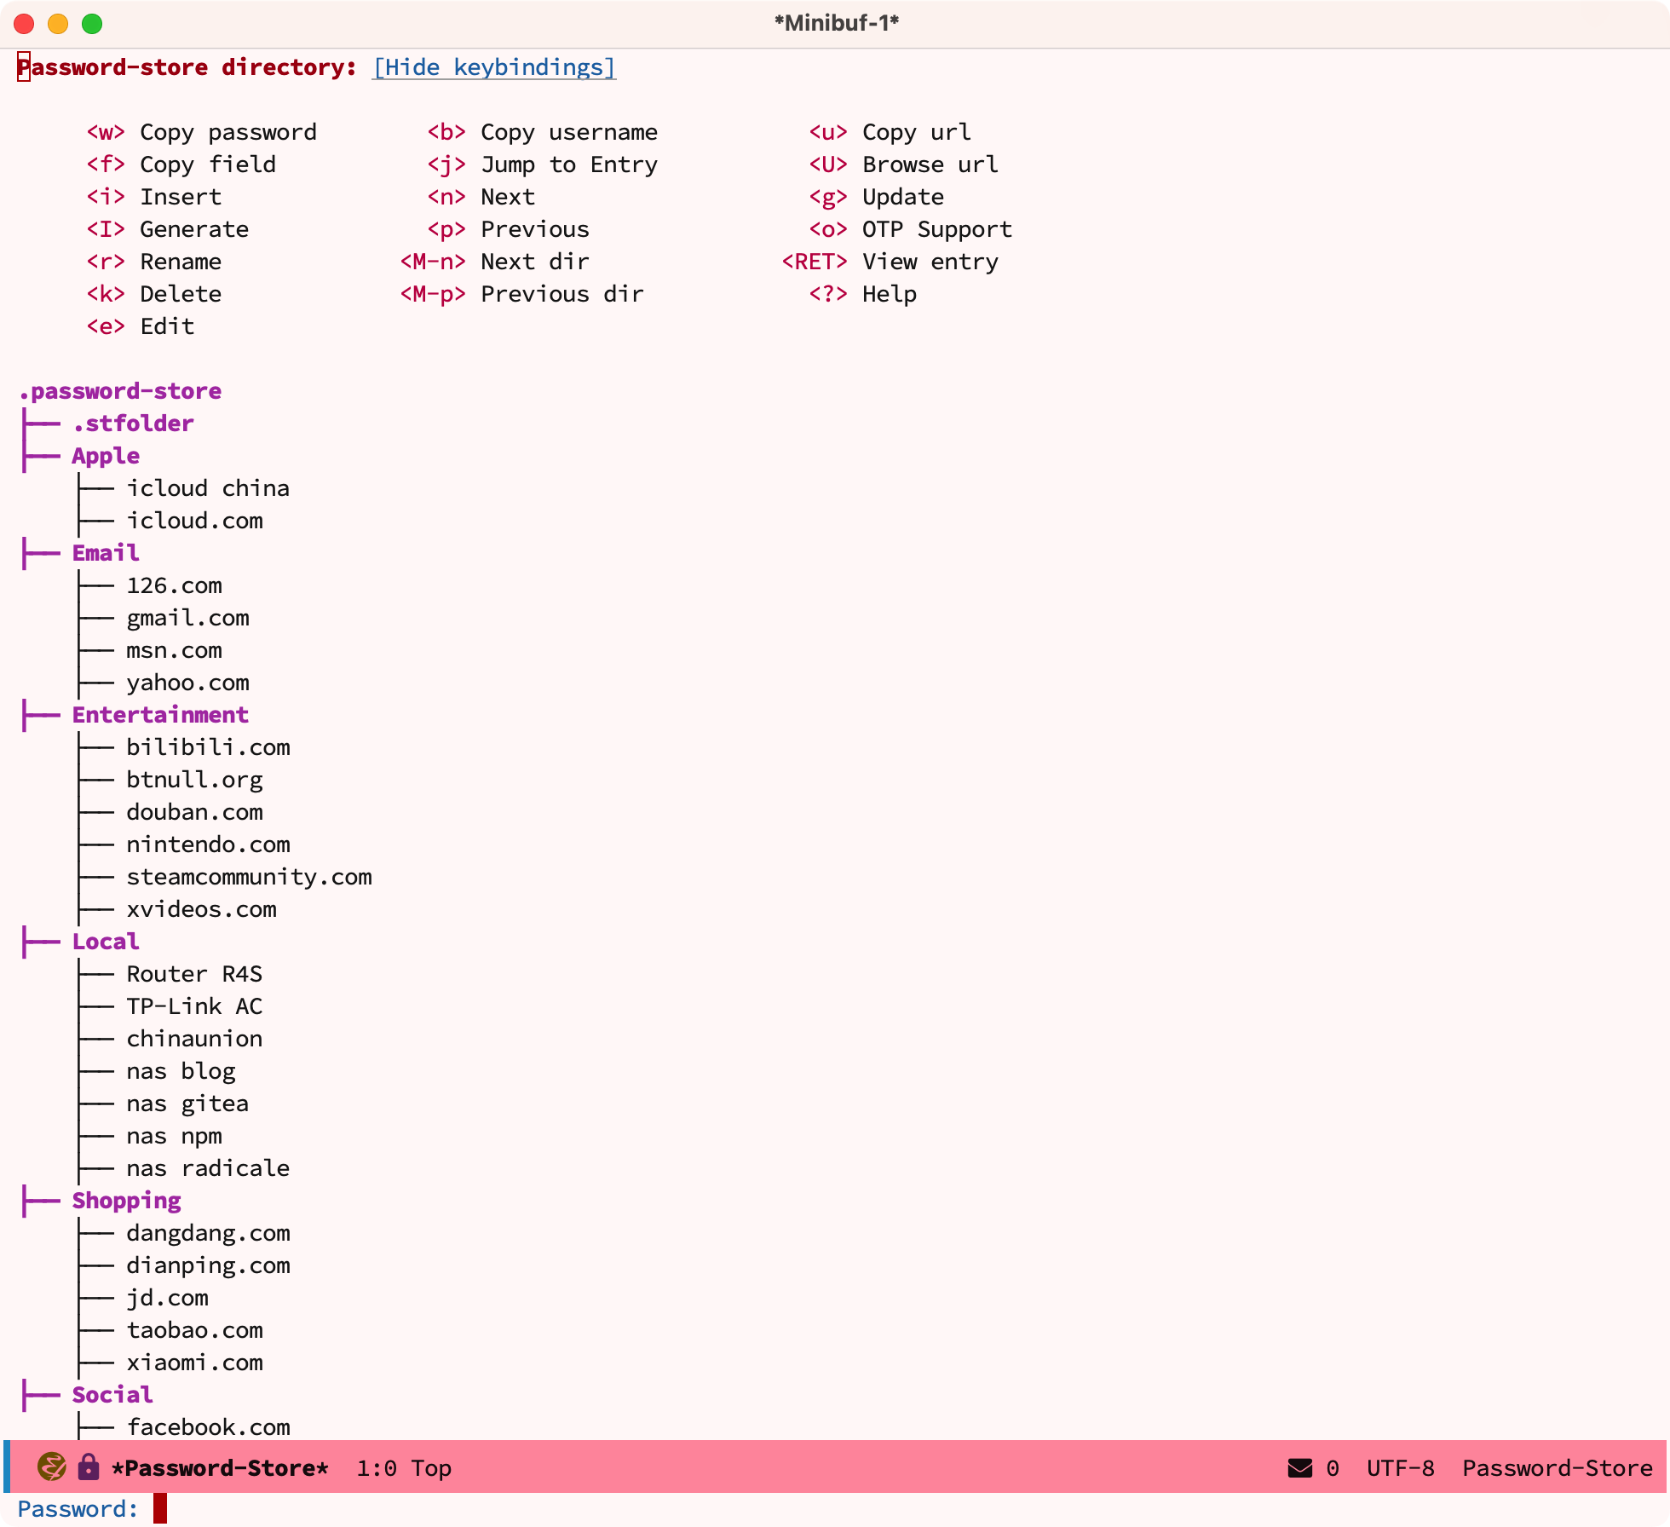
Task: Select the douban.com entry
Action: coord(194,812)
